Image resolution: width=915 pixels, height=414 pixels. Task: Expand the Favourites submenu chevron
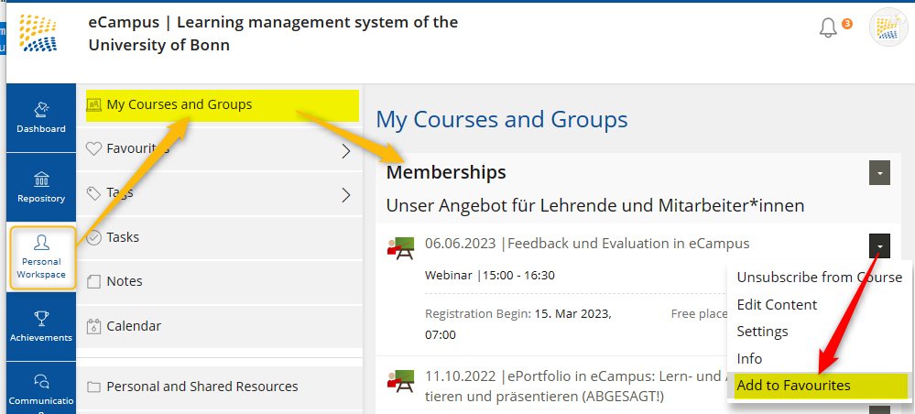pyautogui.click(x=345, y=151)
